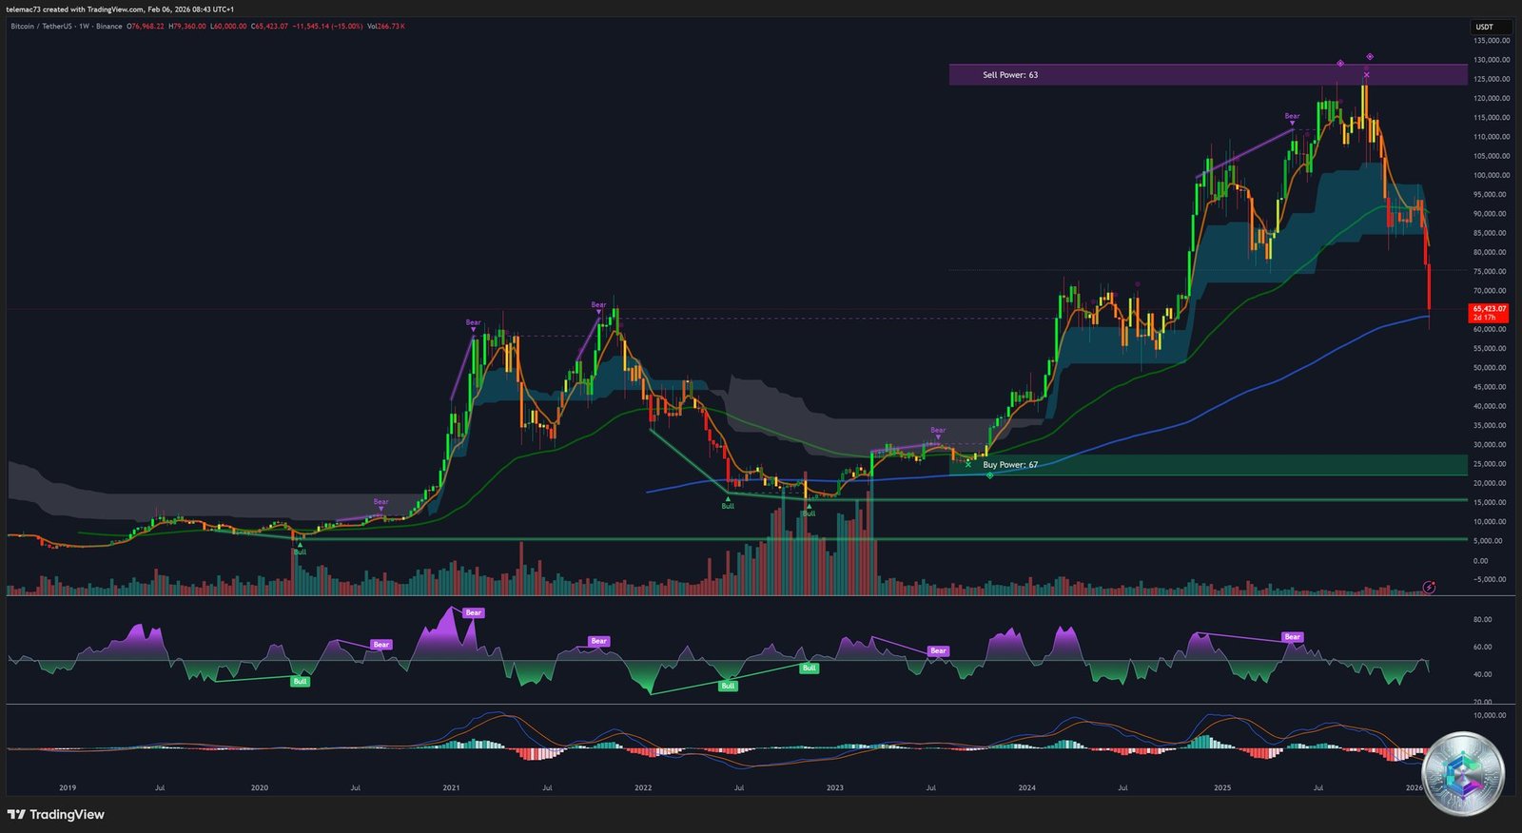
Task: Click the silver coin logo badge
Action: pos(1462,774)
